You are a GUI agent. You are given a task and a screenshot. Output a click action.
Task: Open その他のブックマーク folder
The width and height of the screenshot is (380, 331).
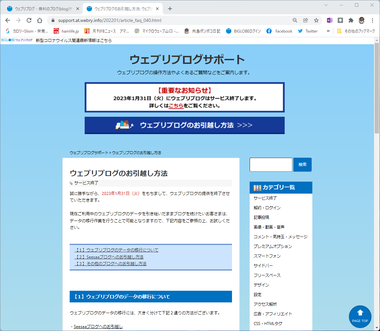(x=356, y=31)
